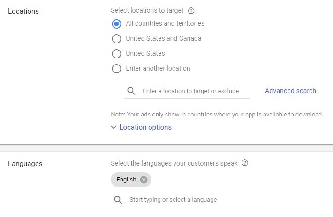
Task: Click the Languages section heading
Action: click(25, 164)
